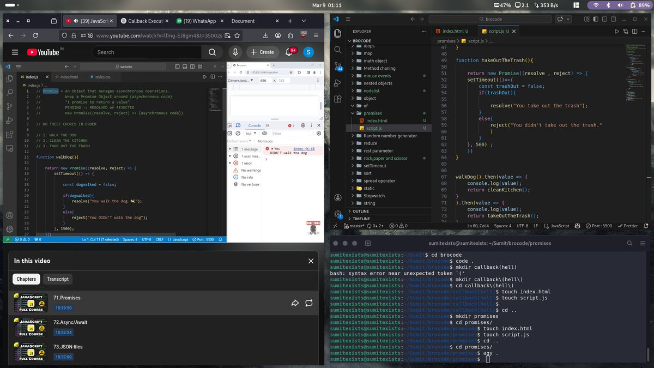654x368 pixels.
Task: Toggle secondary sidebar in VS Code title bar
Action: click(615, 19)
